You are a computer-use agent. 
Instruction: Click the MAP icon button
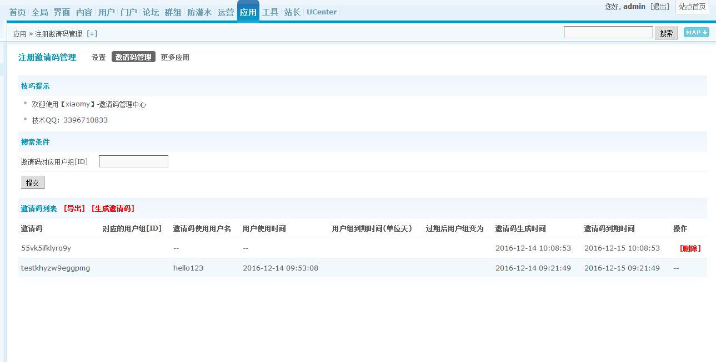coord(696,33)
